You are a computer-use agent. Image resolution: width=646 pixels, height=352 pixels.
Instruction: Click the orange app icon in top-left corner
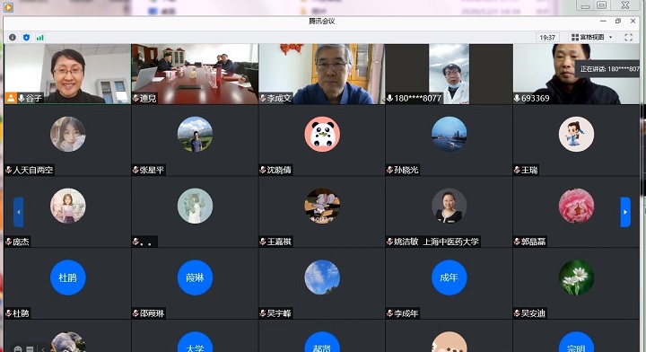[8, 7]
